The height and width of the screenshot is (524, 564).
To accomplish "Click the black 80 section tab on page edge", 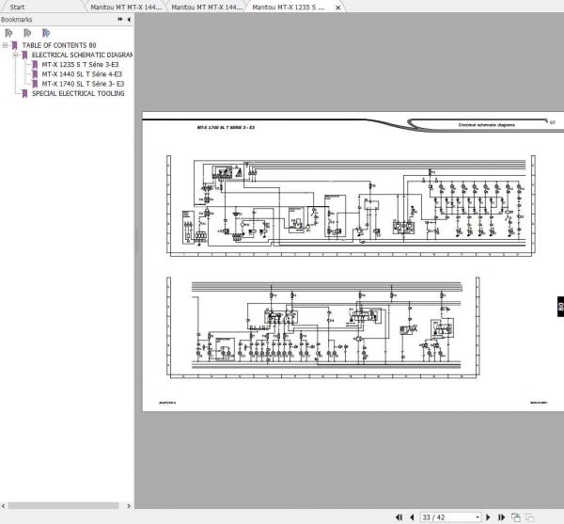I will [560, 307].
